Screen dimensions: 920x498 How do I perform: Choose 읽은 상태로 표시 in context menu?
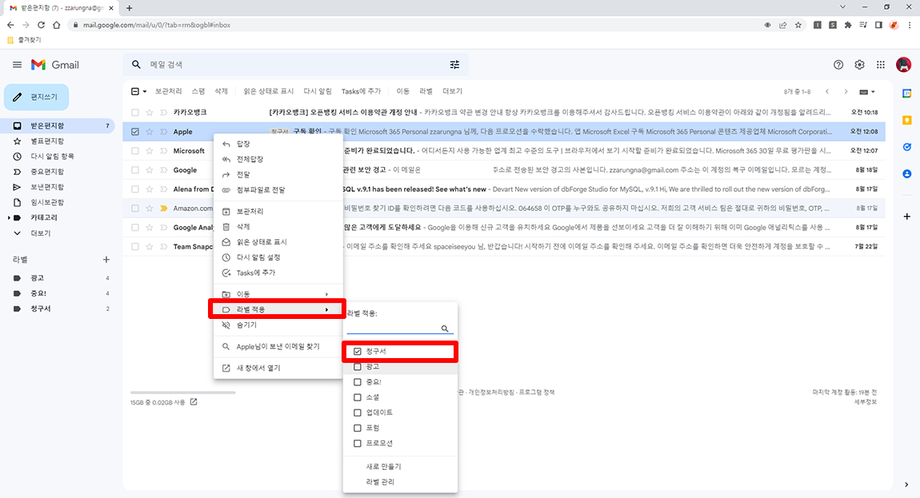coord(278,241)
